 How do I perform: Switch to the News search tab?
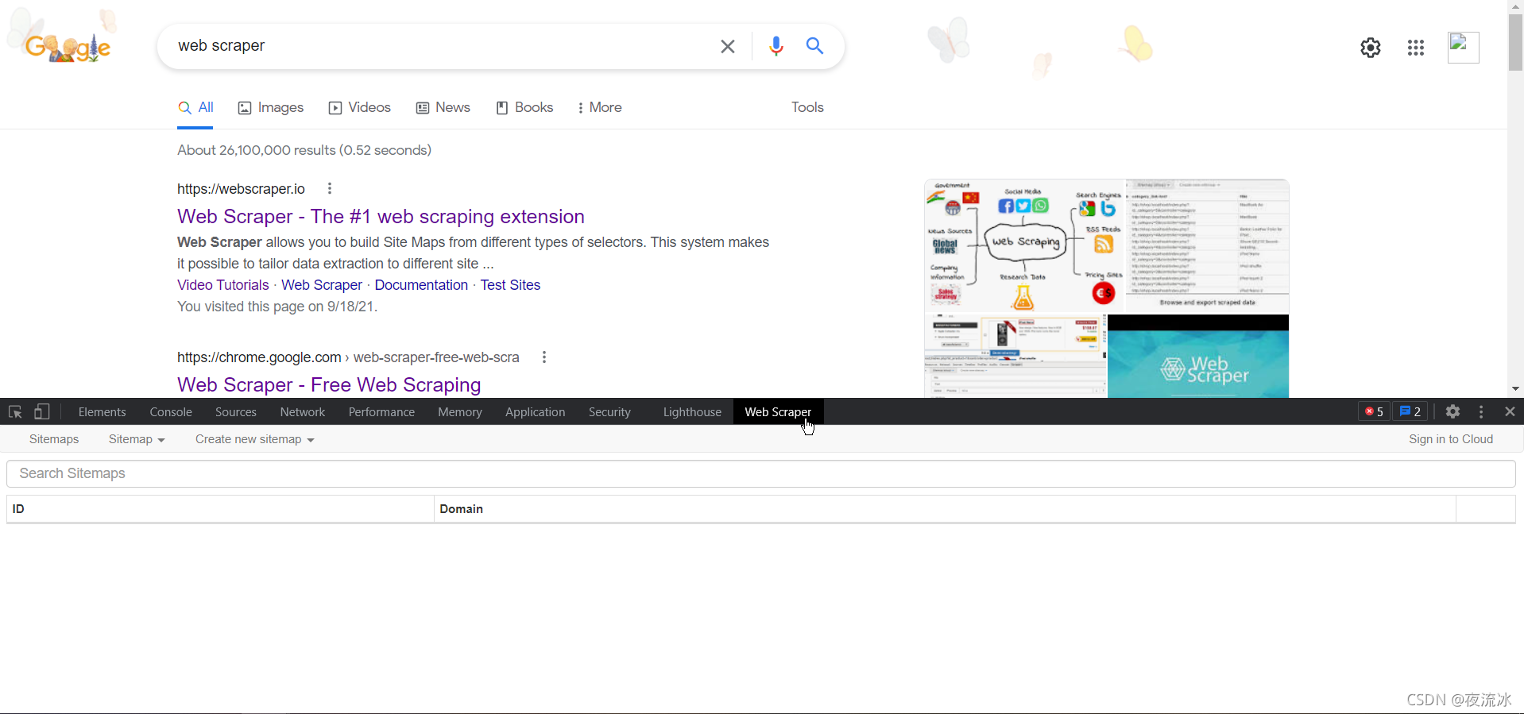[443, 107]
